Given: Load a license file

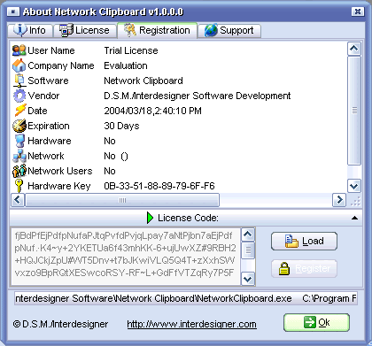Looking at the screenshot, I should [x=304, y=241].
